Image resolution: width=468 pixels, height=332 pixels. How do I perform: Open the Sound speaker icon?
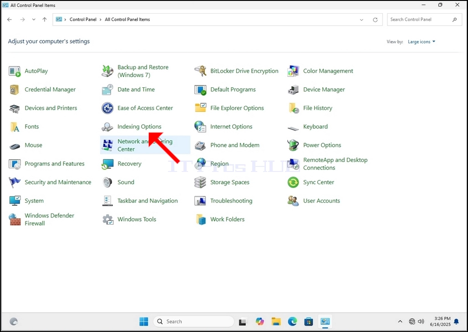pos(107,182)
